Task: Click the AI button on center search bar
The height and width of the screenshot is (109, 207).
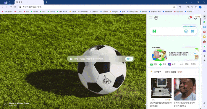Action: 129,59
